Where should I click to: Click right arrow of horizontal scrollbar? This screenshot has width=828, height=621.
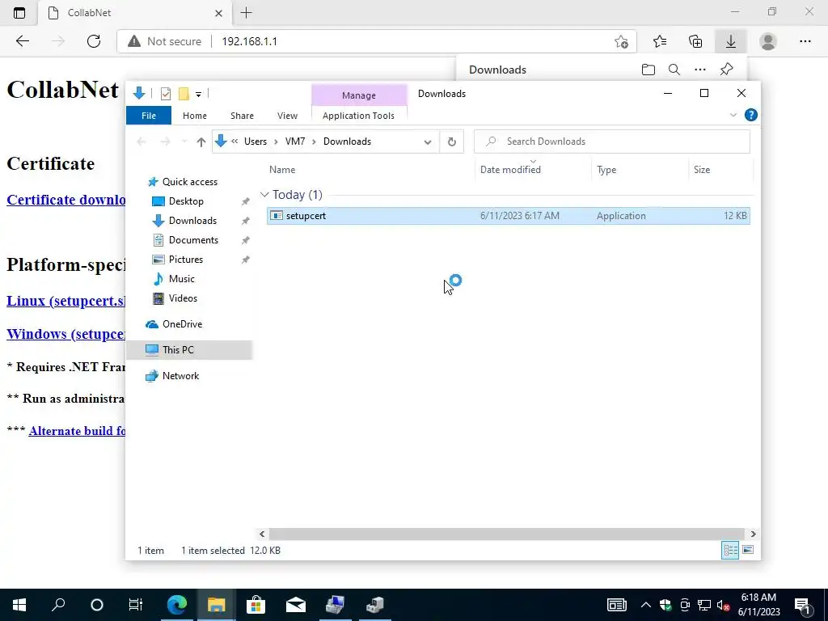tap(753, 534)
